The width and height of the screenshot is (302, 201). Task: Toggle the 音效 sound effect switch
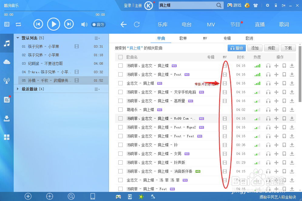click(98, 25)
